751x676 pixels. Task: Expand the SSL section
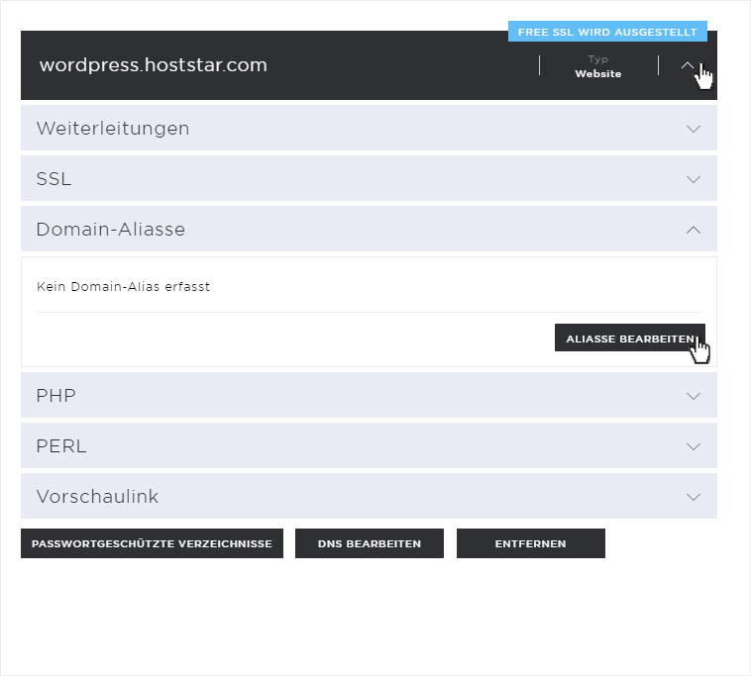click(369, 178)
